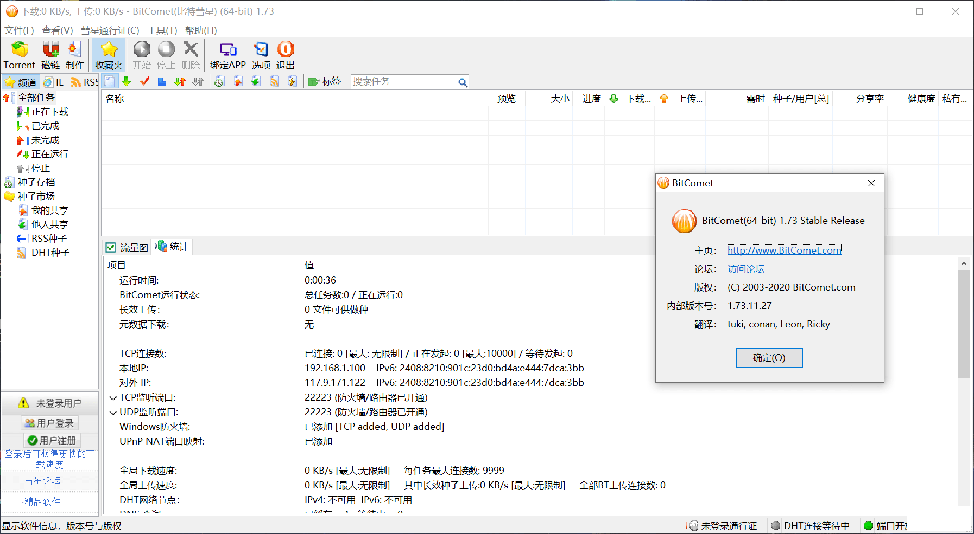Image resolution: width=974 pixels, height=534 pixels.
Task: Select 他人共享 in sidebar
Action: pos(50,224)
